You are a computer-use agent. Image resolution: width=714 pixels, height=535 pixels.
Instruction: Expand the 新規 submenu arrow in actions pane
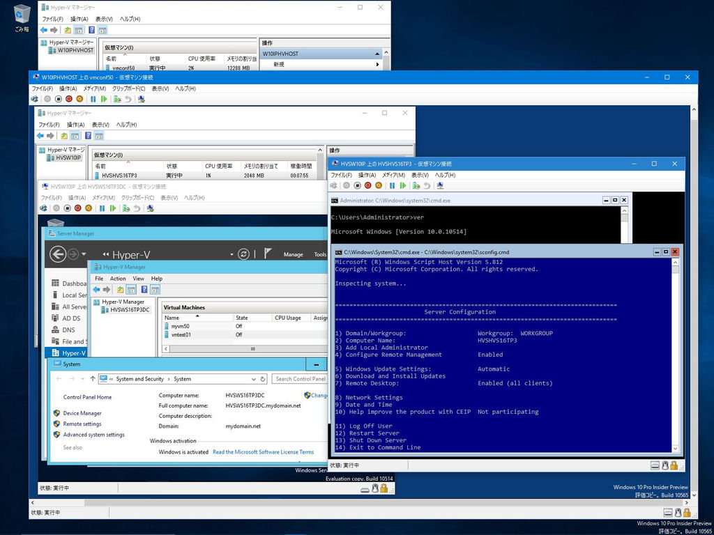point(377,65)
